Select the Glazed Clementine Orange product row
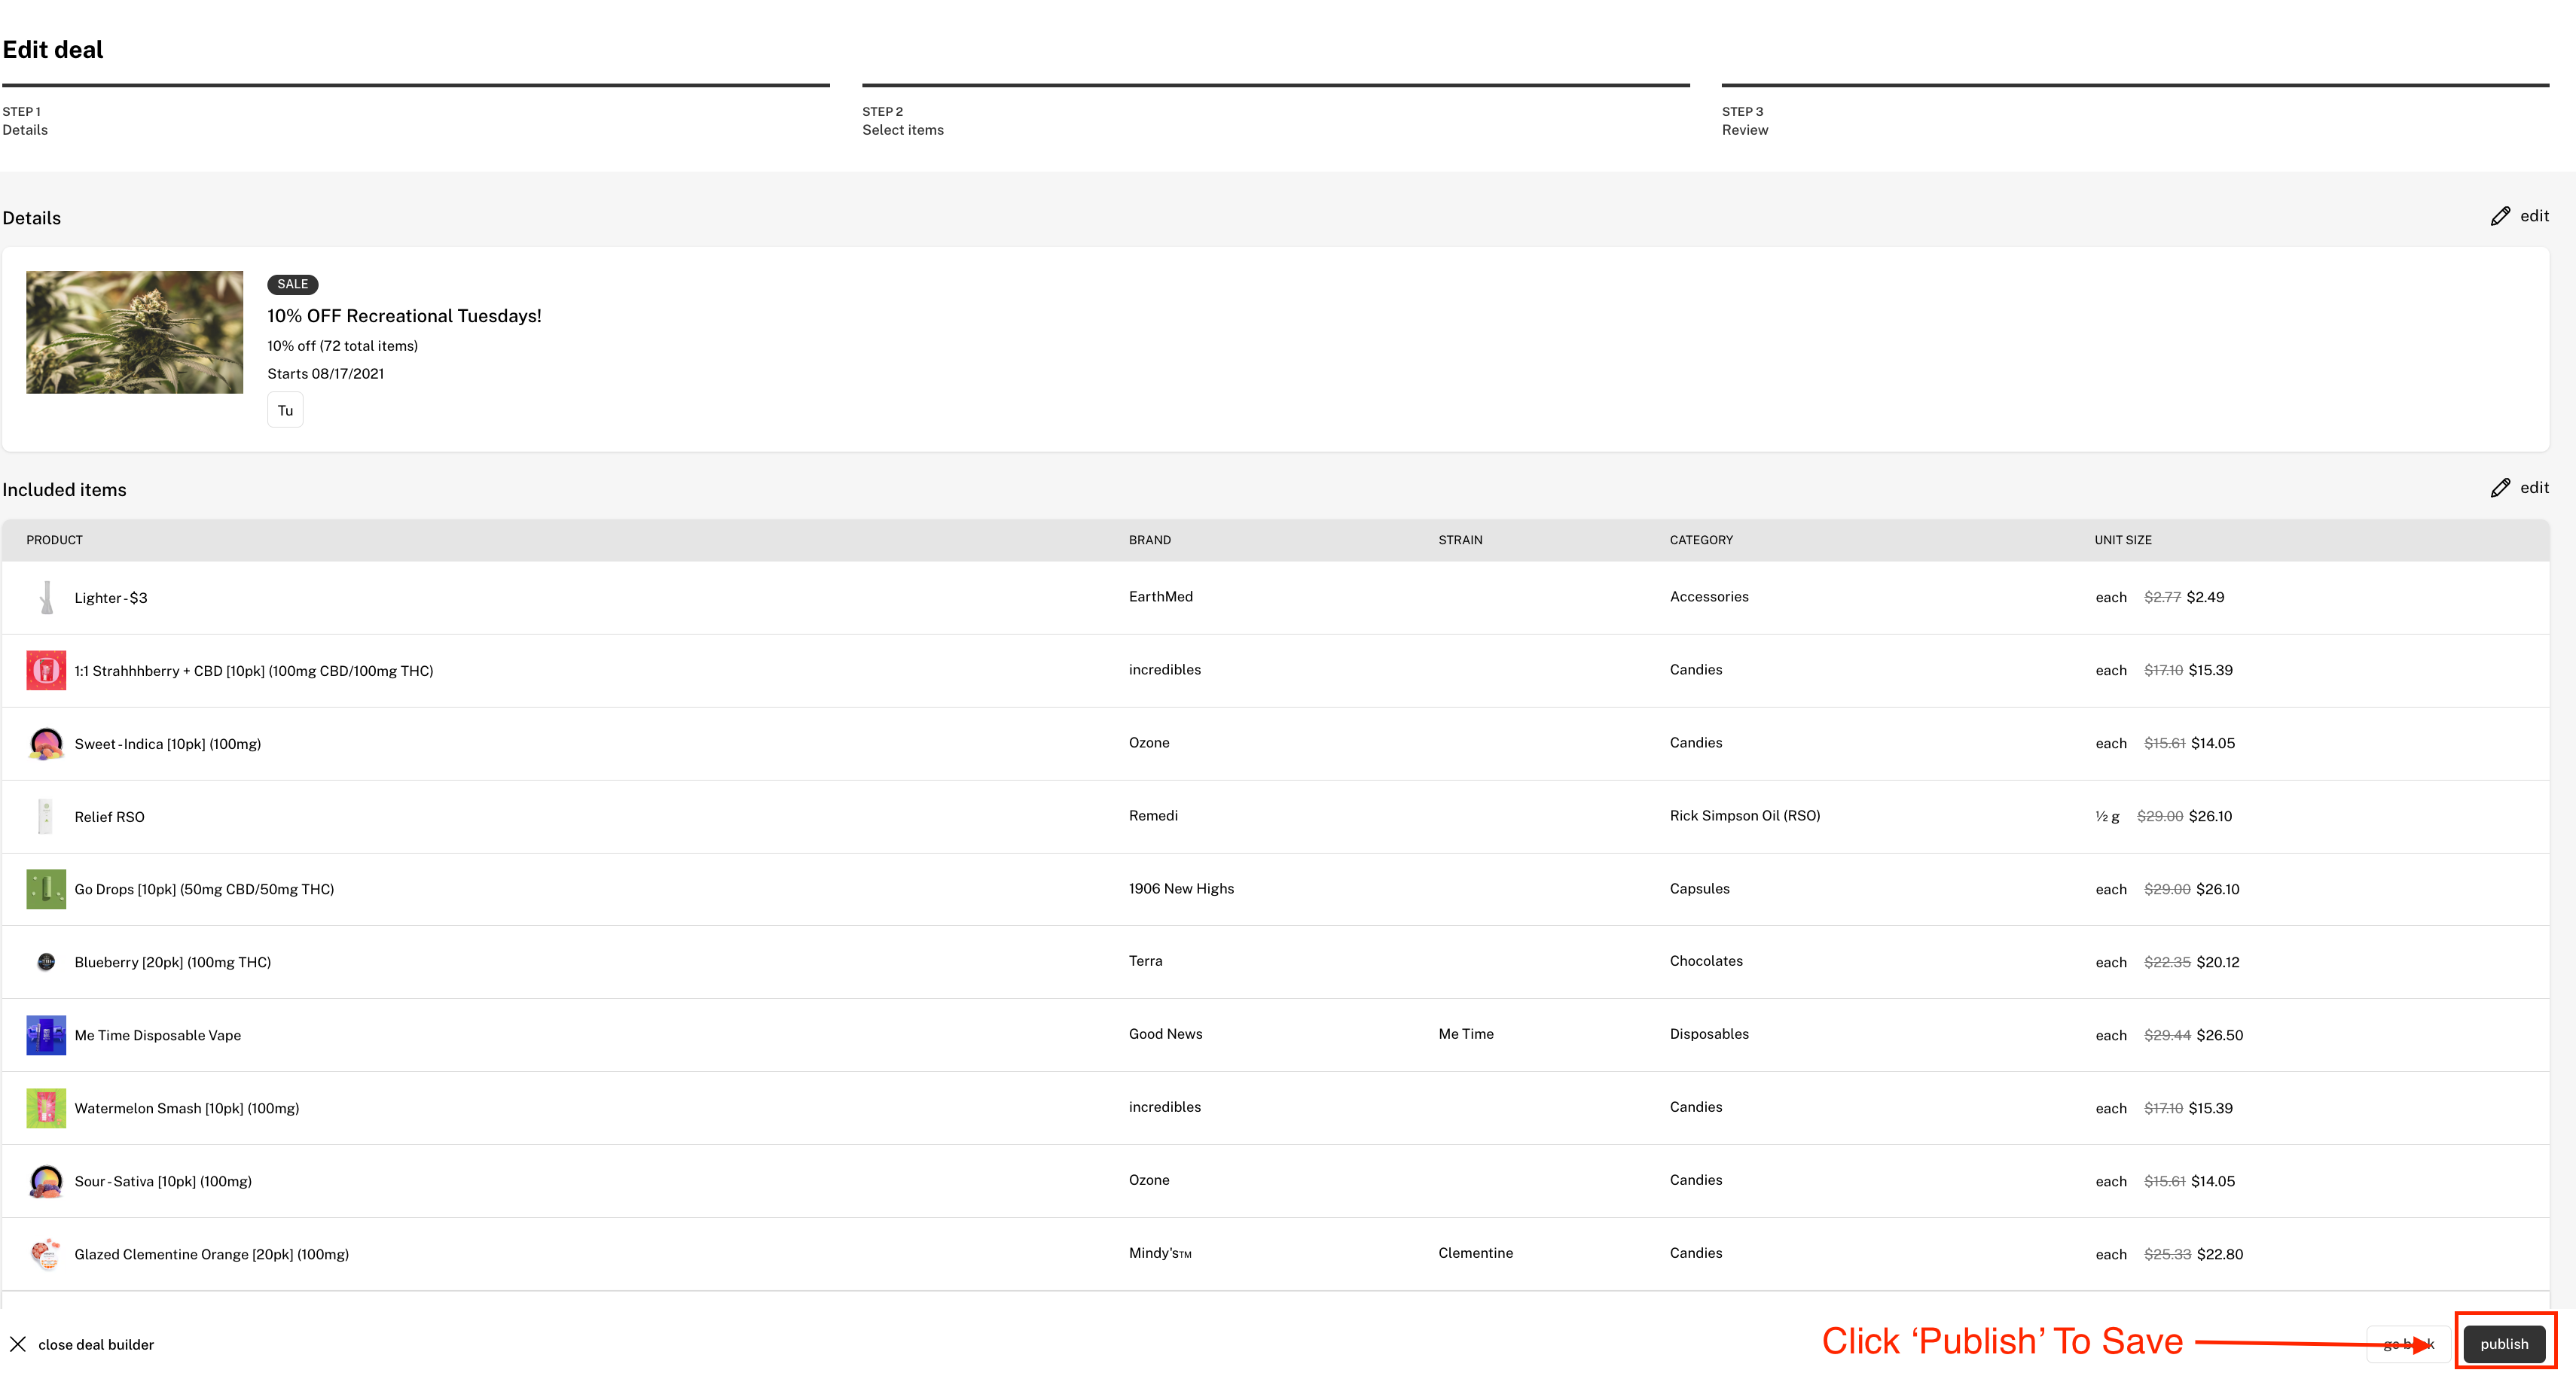Screen dimensions: 2576x1376 coord(211,1254)
